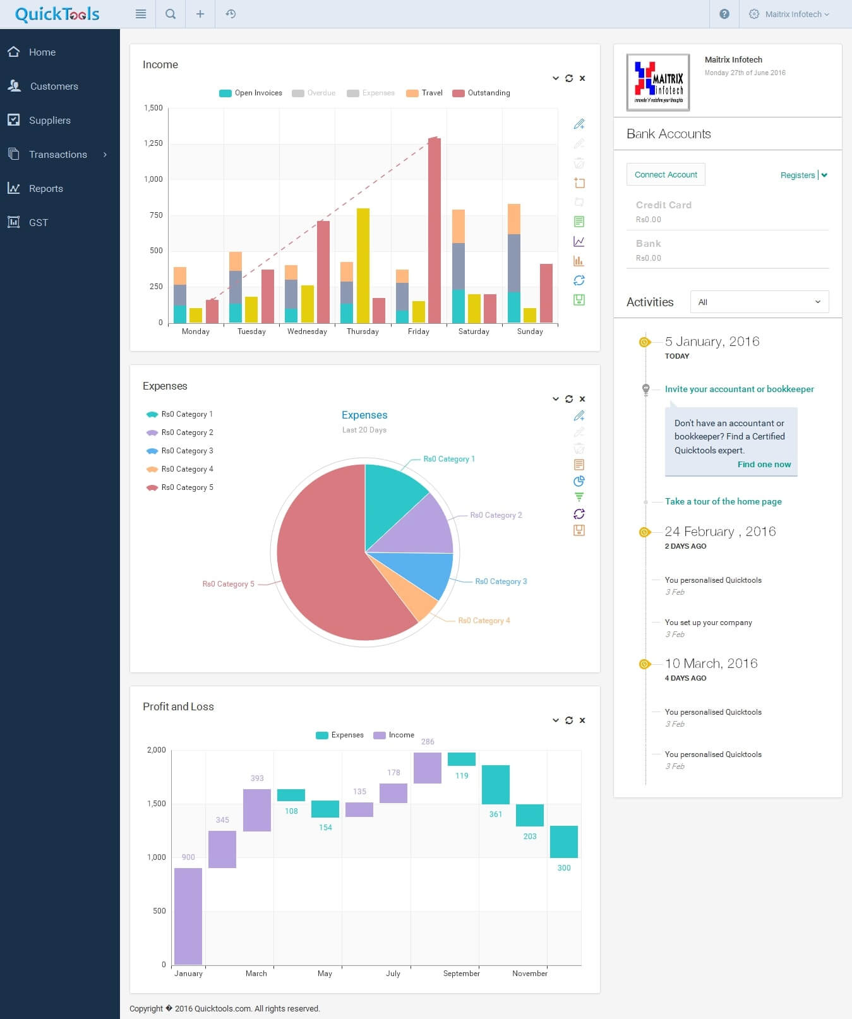
Task: Open recent history clock icon
Action: tap(231, 14)
